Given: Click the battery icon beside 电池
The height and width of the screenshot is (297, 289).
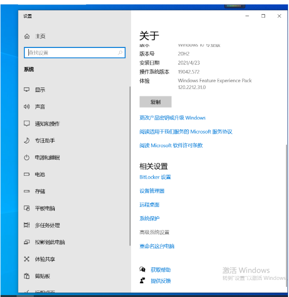Looking at the screenshot, I should point(27,174).
